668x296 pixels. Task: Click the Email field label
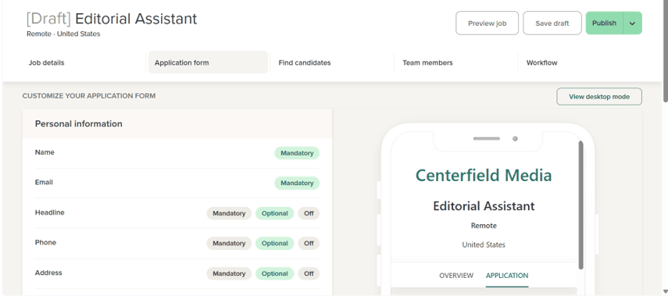pyautogui.click(x=44, y=182)
